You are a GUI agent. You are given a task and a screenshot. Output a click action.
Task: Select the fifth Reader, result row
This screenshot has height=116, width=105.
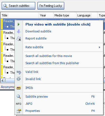[x=8, y=67]
